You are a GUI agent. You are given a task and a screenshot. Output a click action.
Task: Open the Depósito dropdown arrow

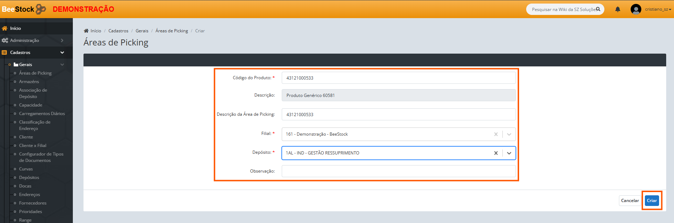click(x=509, y=153)
